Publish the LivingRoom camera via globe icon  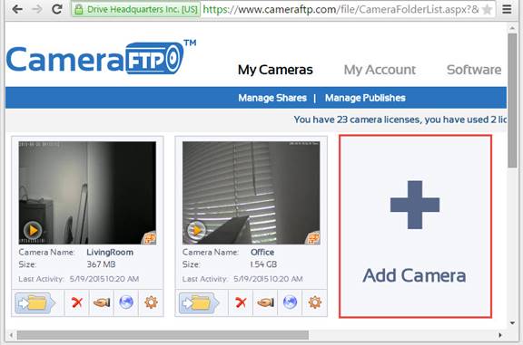click(x=126, y=302)
